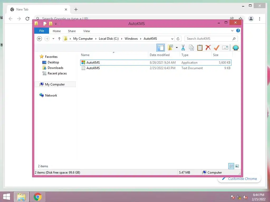Open the folder options dropdown arrow

point(177,48)
